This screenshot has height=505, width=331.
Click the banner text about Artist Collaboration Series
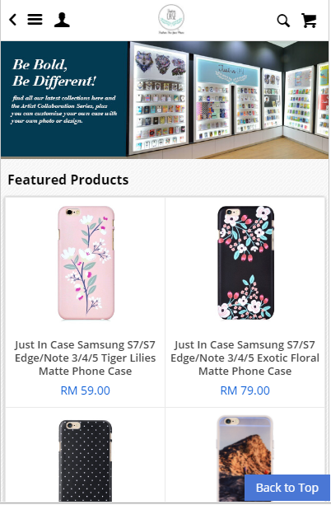63,110
